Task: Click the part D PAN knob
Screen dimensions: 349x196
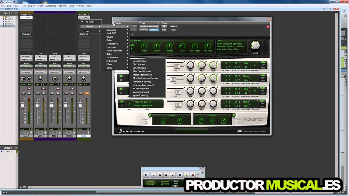Action: [190, 104]
